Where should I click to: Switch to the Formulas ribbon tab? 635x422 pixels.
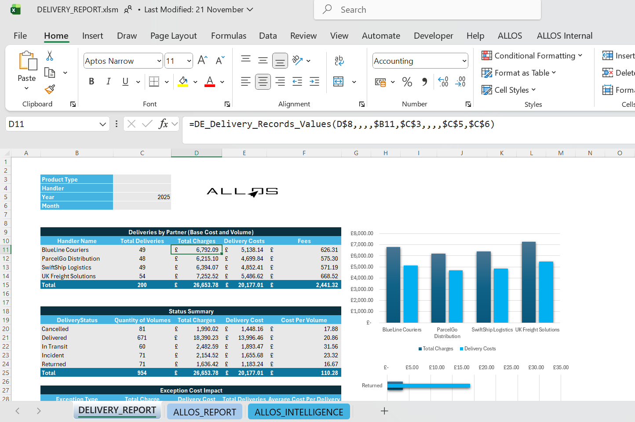coord(229,36)
